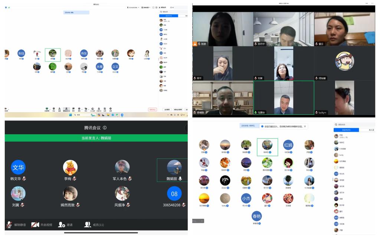Open the view layout dropdown in top-left window
The height and width of the screenshot is (238, 380).
pos(146,7)
